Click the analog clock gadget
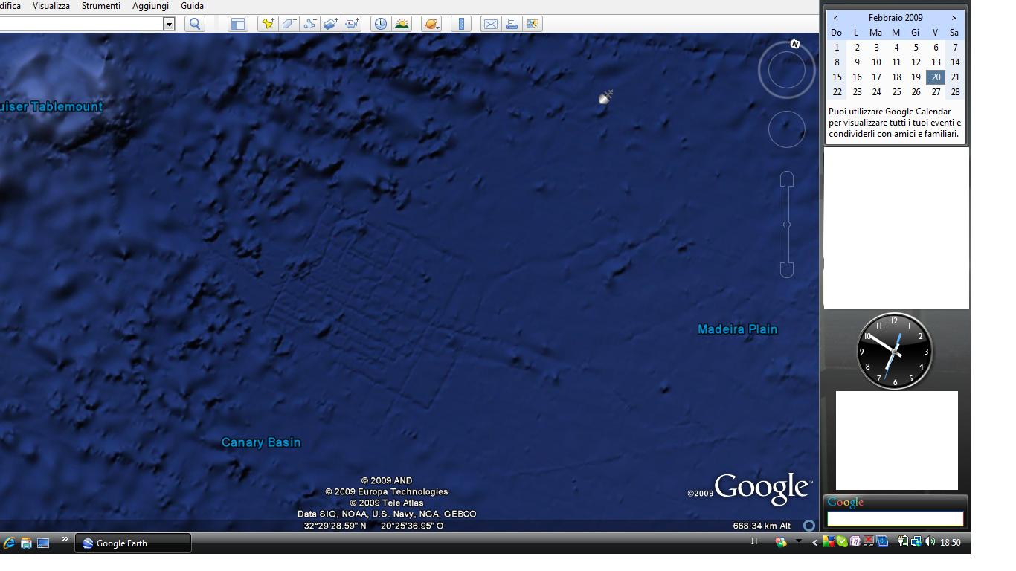Image resolution: width=1016 pixels, height=571 pixels. click(x=895, y=351)
